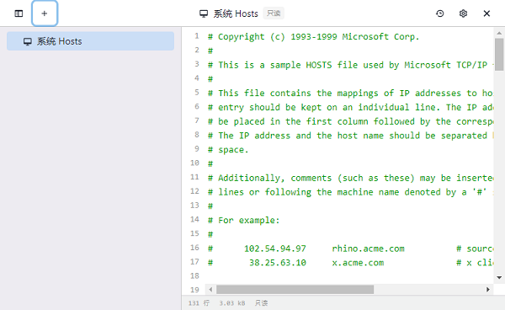Click monitor icon in title header
505x310 pixels.
coord(204,13)
